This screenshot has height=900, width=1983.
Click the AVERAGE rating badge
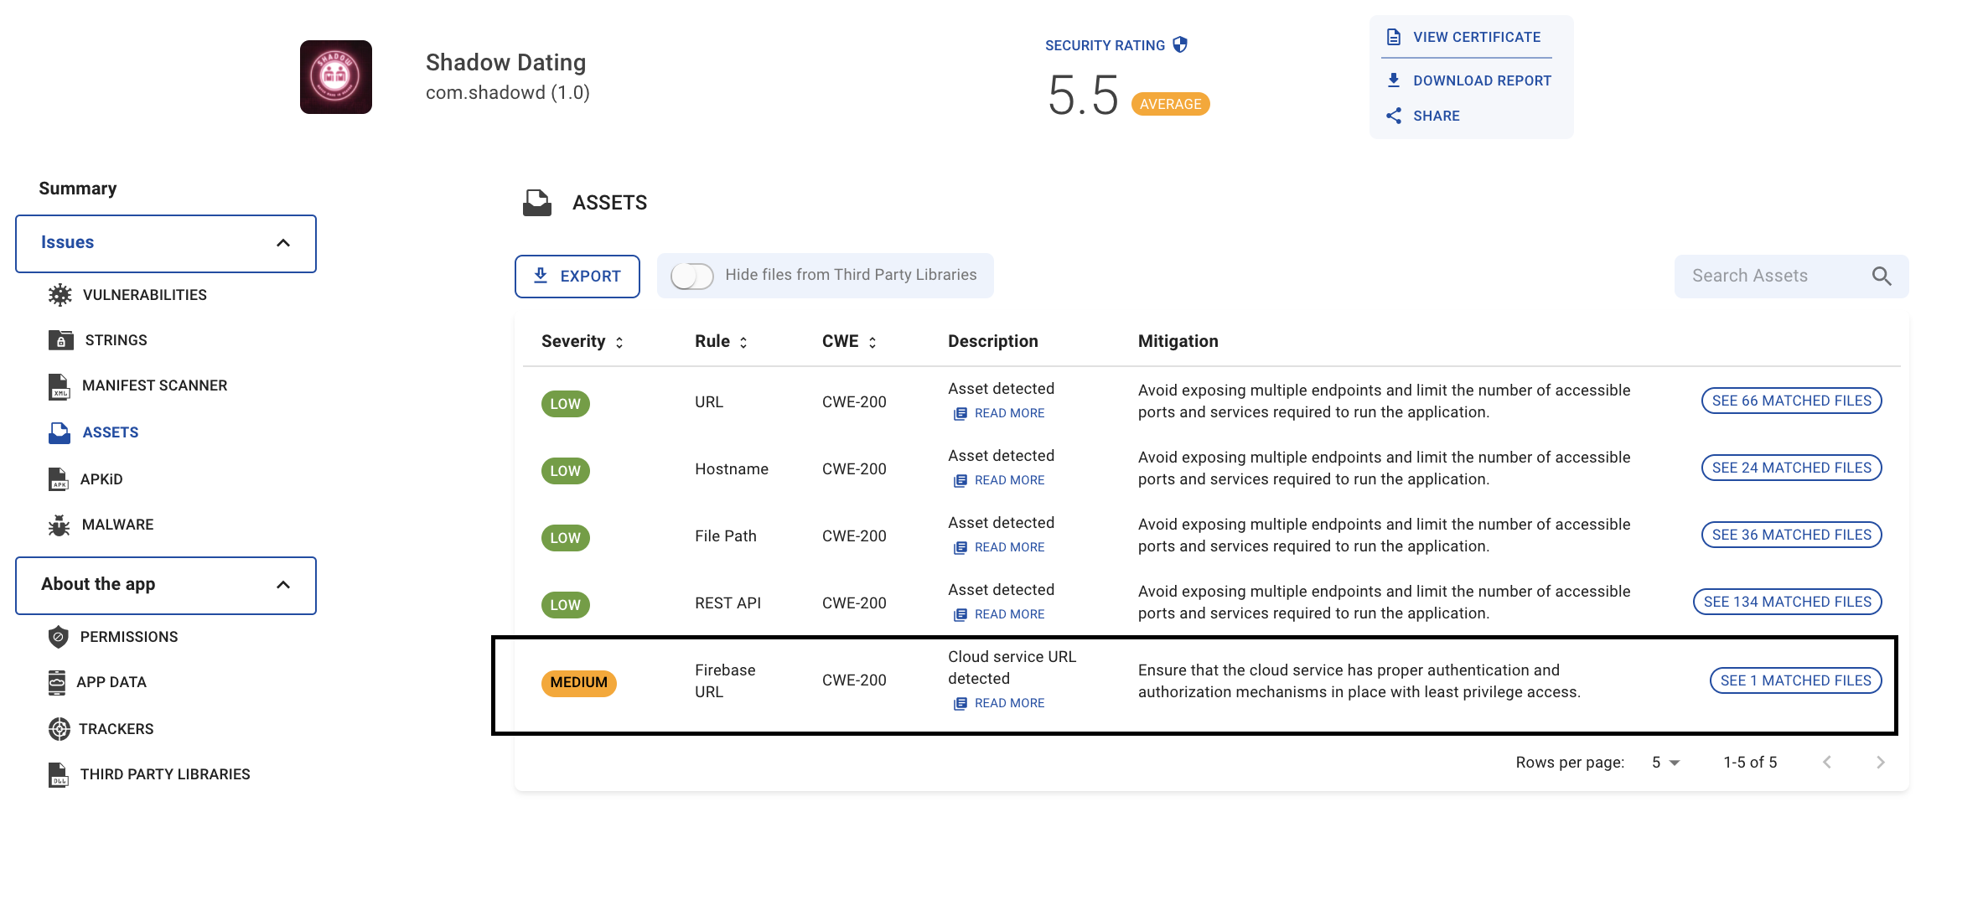coord(1170,104)
